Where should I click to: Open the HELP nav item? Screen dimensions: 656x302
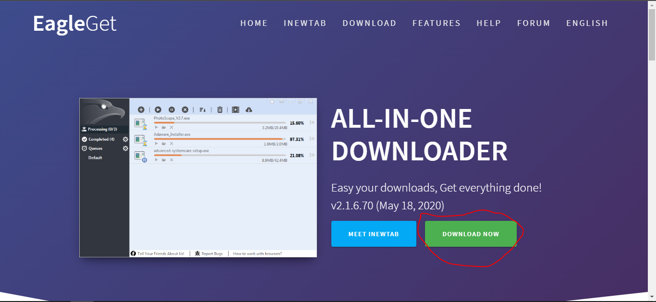489,23
